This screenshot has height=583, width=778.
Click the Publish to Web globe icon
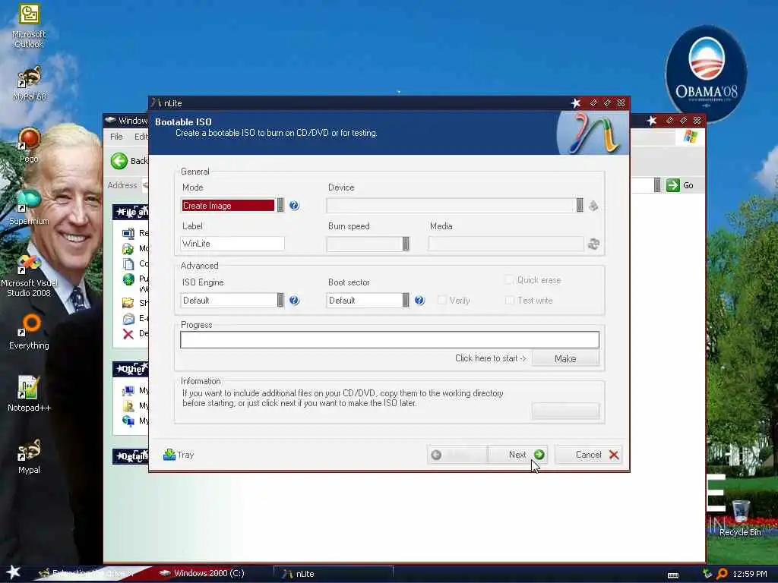(128, 279)
